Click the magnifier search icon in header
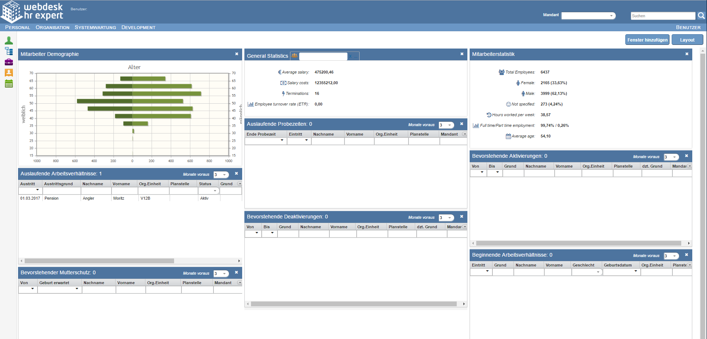The image size is (707, 339). click(x=701, y=15)
